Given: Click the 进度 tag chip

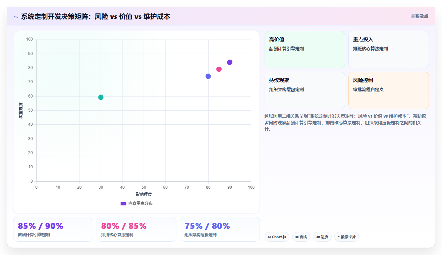Looking at the screenshot, I should point(322,237).
